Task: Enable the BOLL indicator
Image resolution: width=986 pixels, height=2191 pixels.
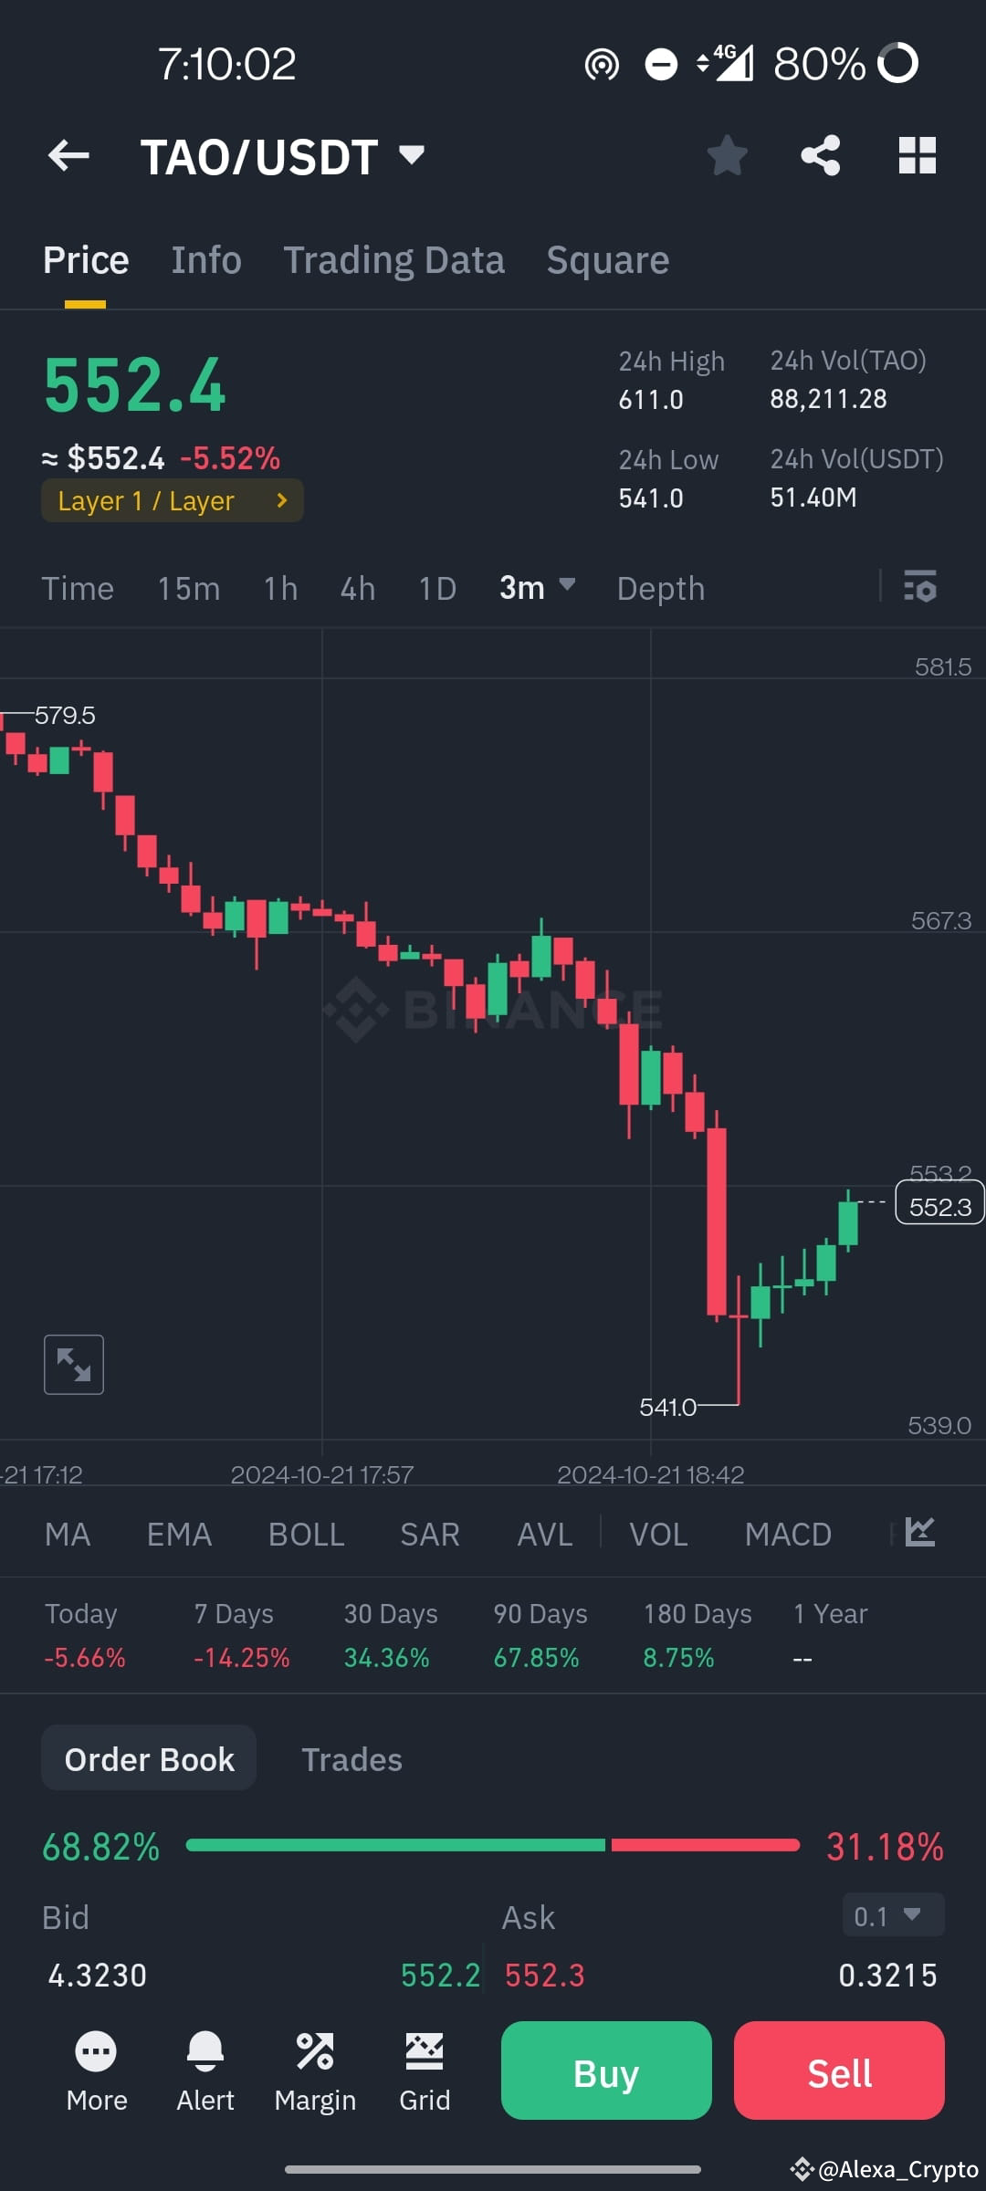Action: (306, 1534)
